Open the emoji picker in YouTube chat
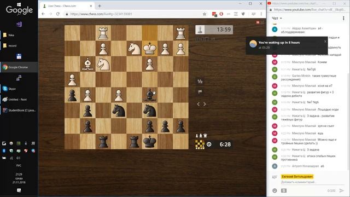Viewport: 350px width, 197px height. click(x=275, y=190)
